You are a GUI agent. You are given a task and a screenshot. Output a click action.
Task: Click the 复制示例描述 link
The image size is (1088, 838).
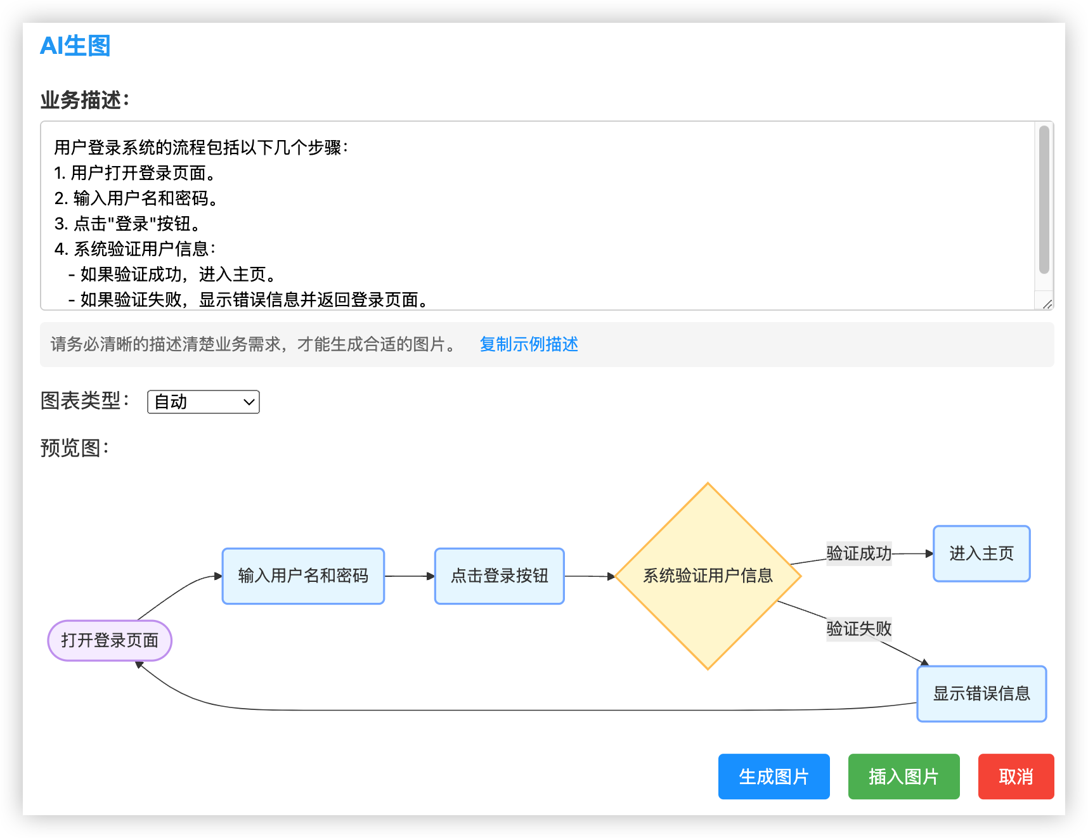529,344
